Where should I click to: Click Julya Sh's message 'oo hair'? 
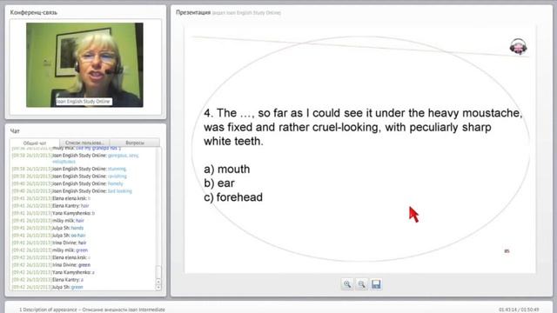point(78,236)
